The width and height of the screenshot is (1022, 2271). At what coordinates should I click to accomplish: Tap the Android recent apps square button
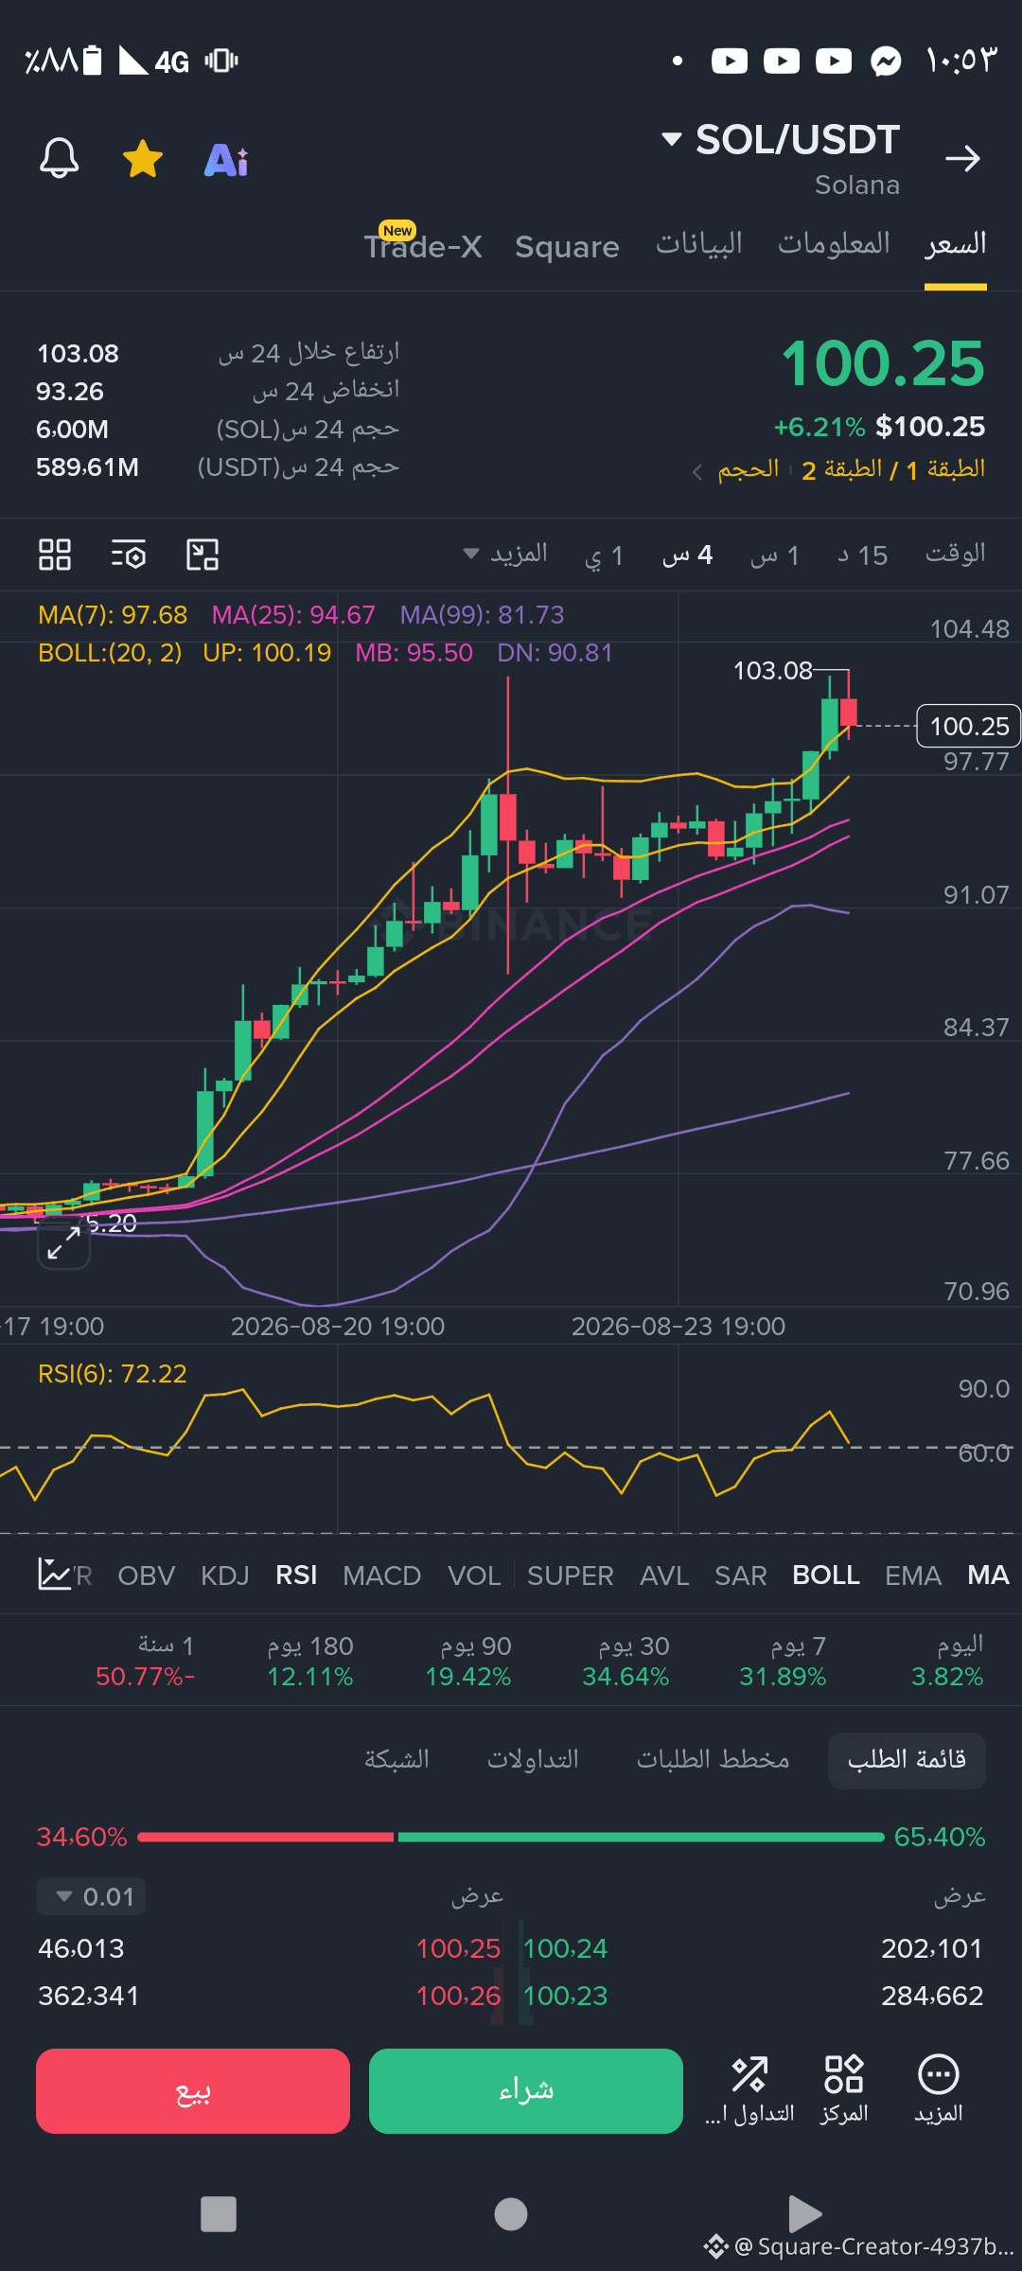tap(219, 2214)
